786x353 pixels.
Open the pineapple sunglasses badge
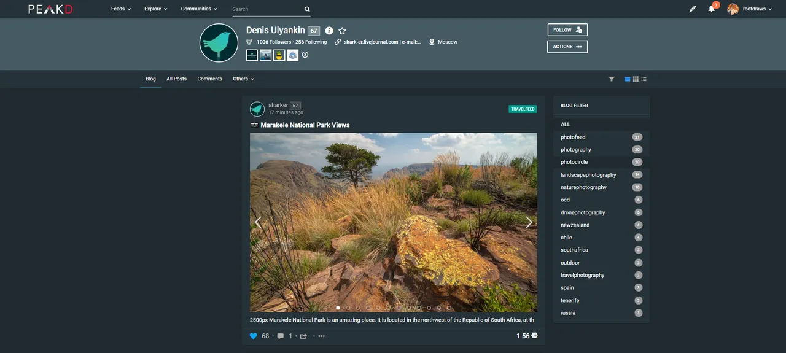click(x=279, y=55)
